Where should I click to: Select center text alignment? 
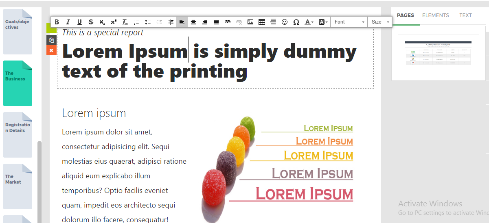pyautogui.click(x=193, y=22)
